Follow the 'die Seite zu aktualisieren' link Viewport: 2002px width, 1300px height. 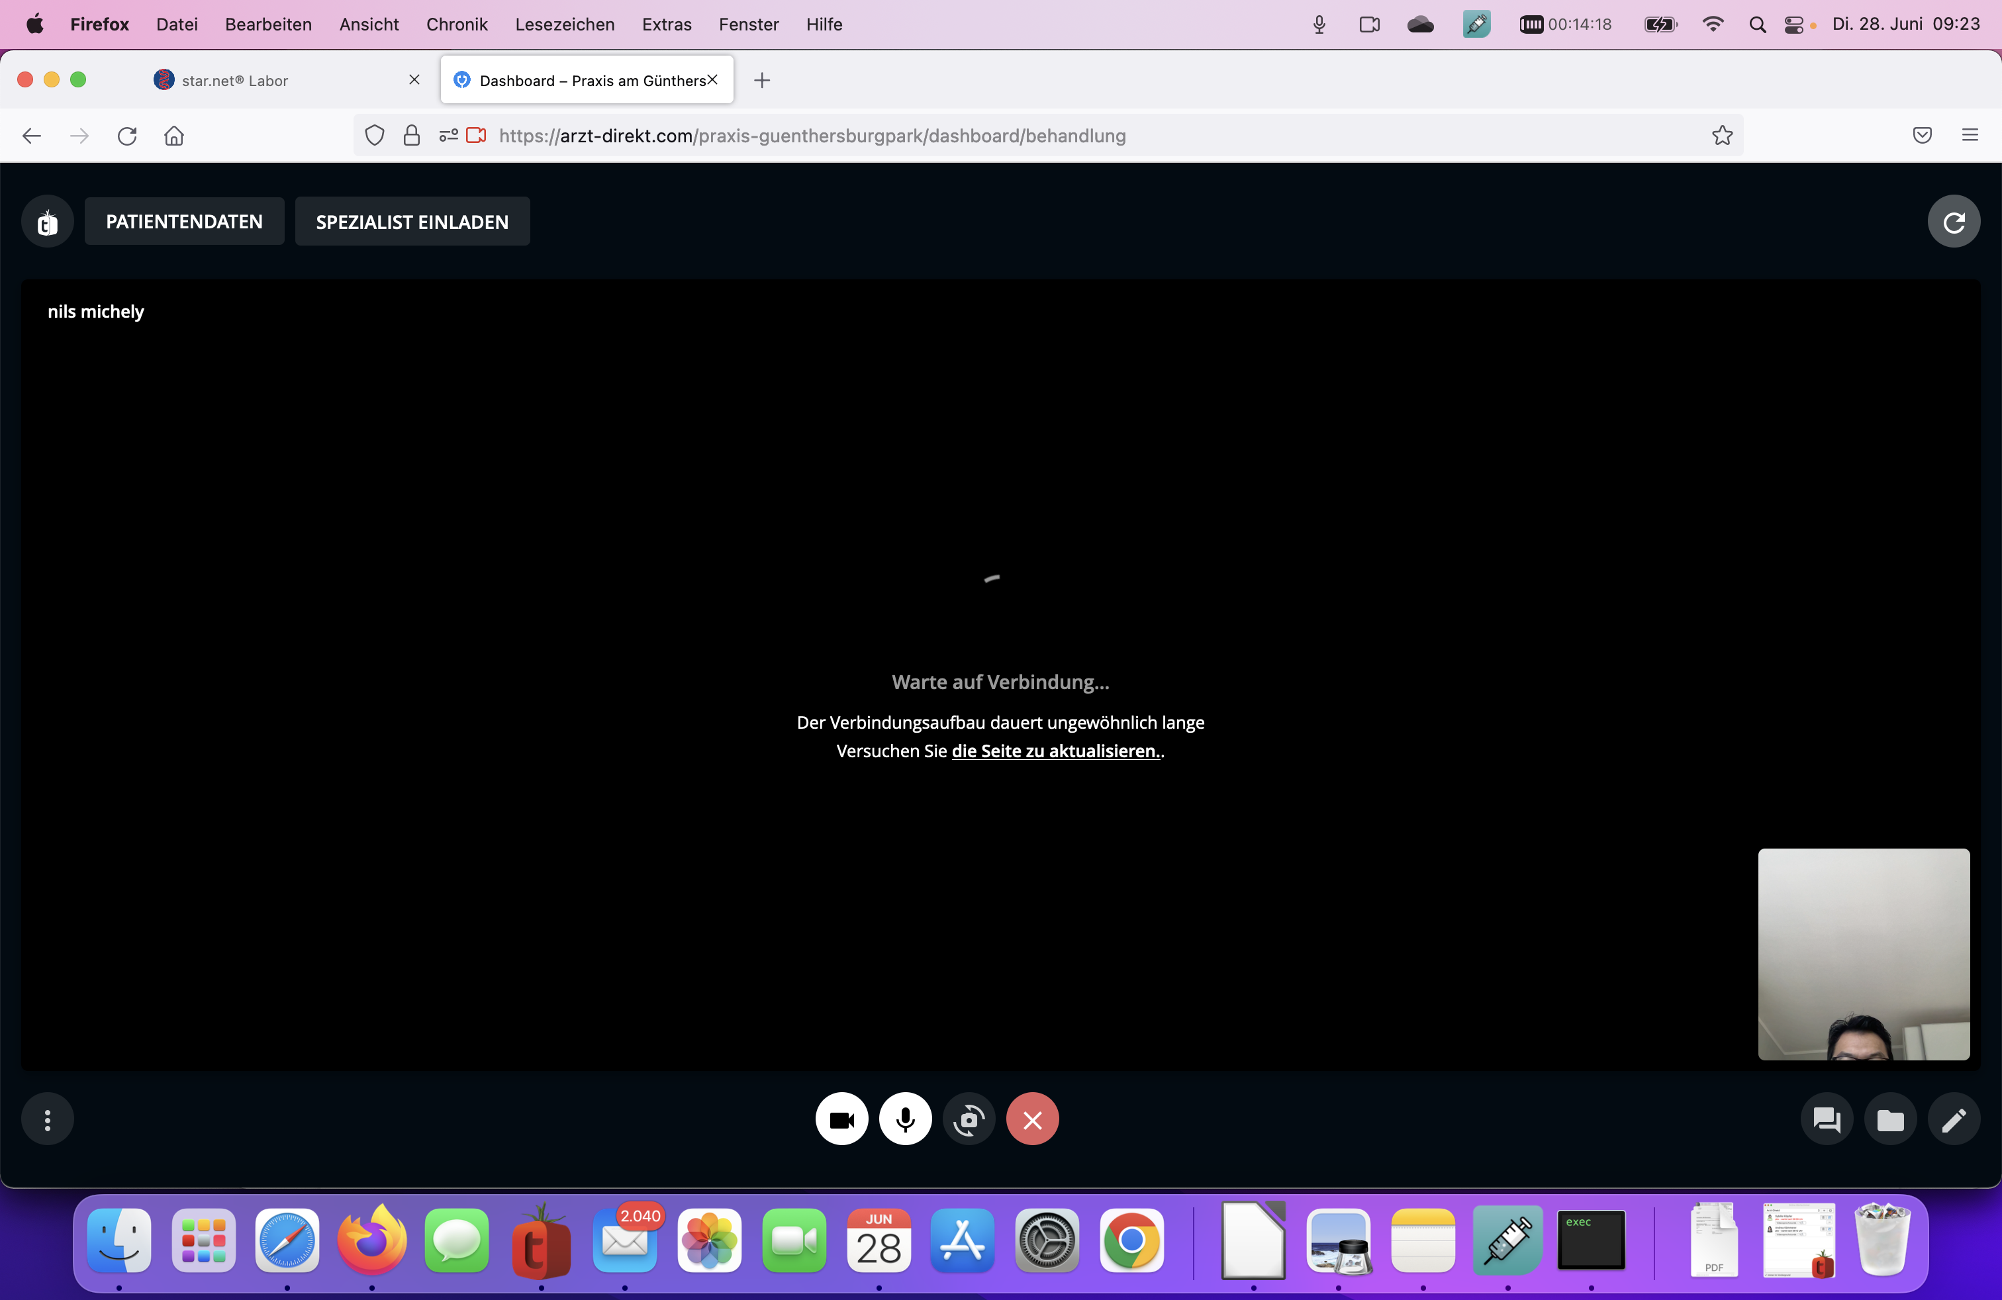(x=1055, y=751)
